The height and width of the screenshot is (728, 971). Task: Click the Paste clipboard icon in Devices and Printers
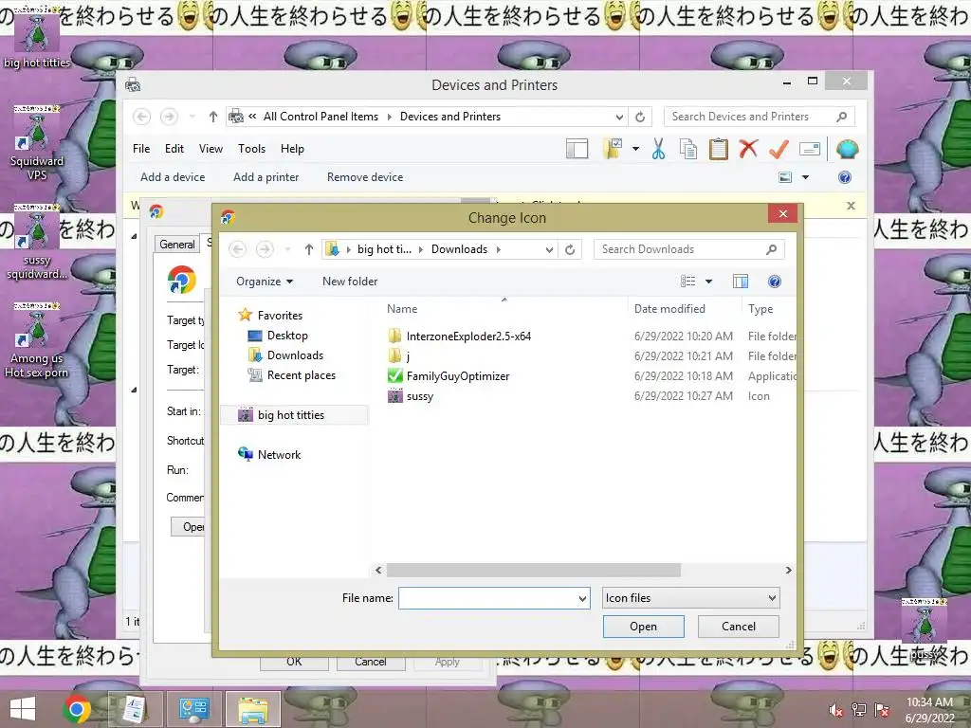719,149
